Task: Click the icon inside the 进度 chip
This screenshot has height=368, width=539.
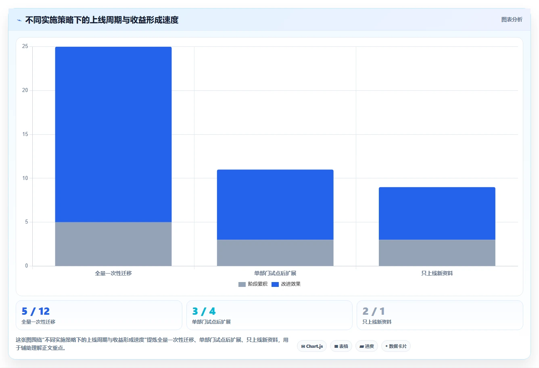Action: [x=361, y=347]
